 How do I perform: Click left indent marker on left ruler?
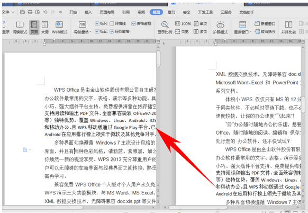[x=44, y=43]
